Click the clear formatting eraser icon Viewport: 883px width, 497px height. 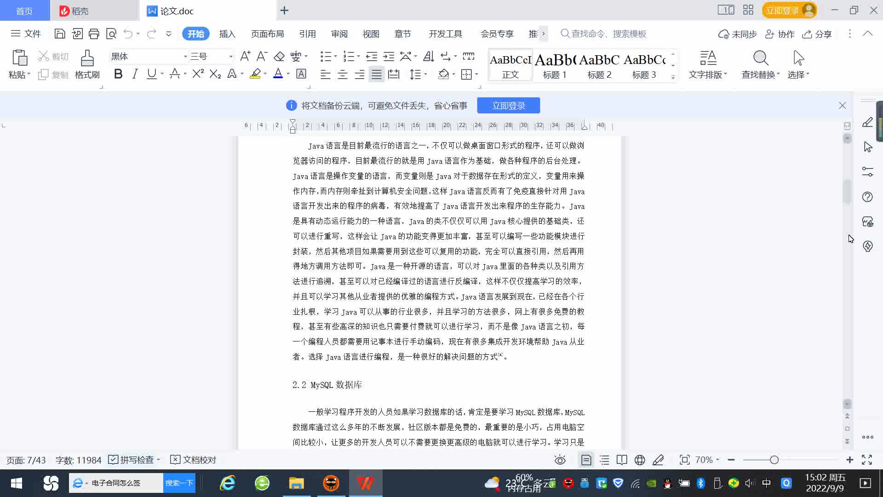click(279, 57)
